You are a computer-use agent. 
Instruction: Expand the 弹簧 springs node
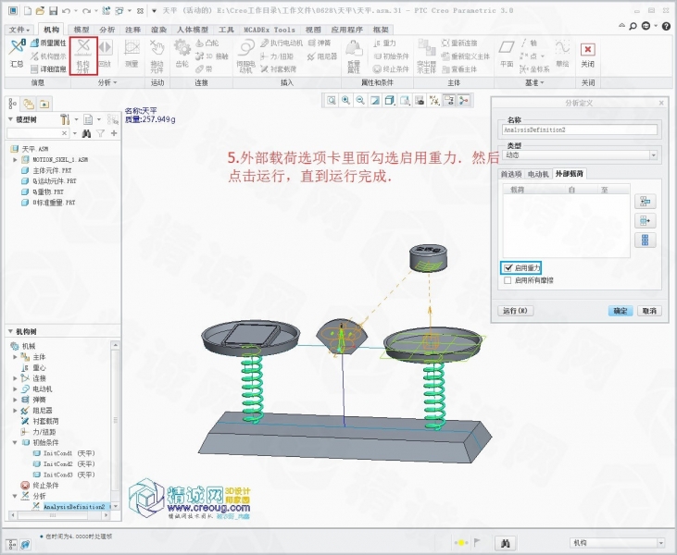(x=15, y=400)
